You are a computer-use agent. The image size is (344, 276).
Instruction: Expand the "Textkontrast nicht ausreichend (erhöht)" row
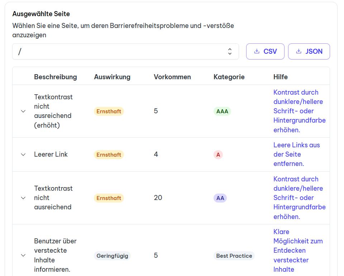click(x=23, y=111)
